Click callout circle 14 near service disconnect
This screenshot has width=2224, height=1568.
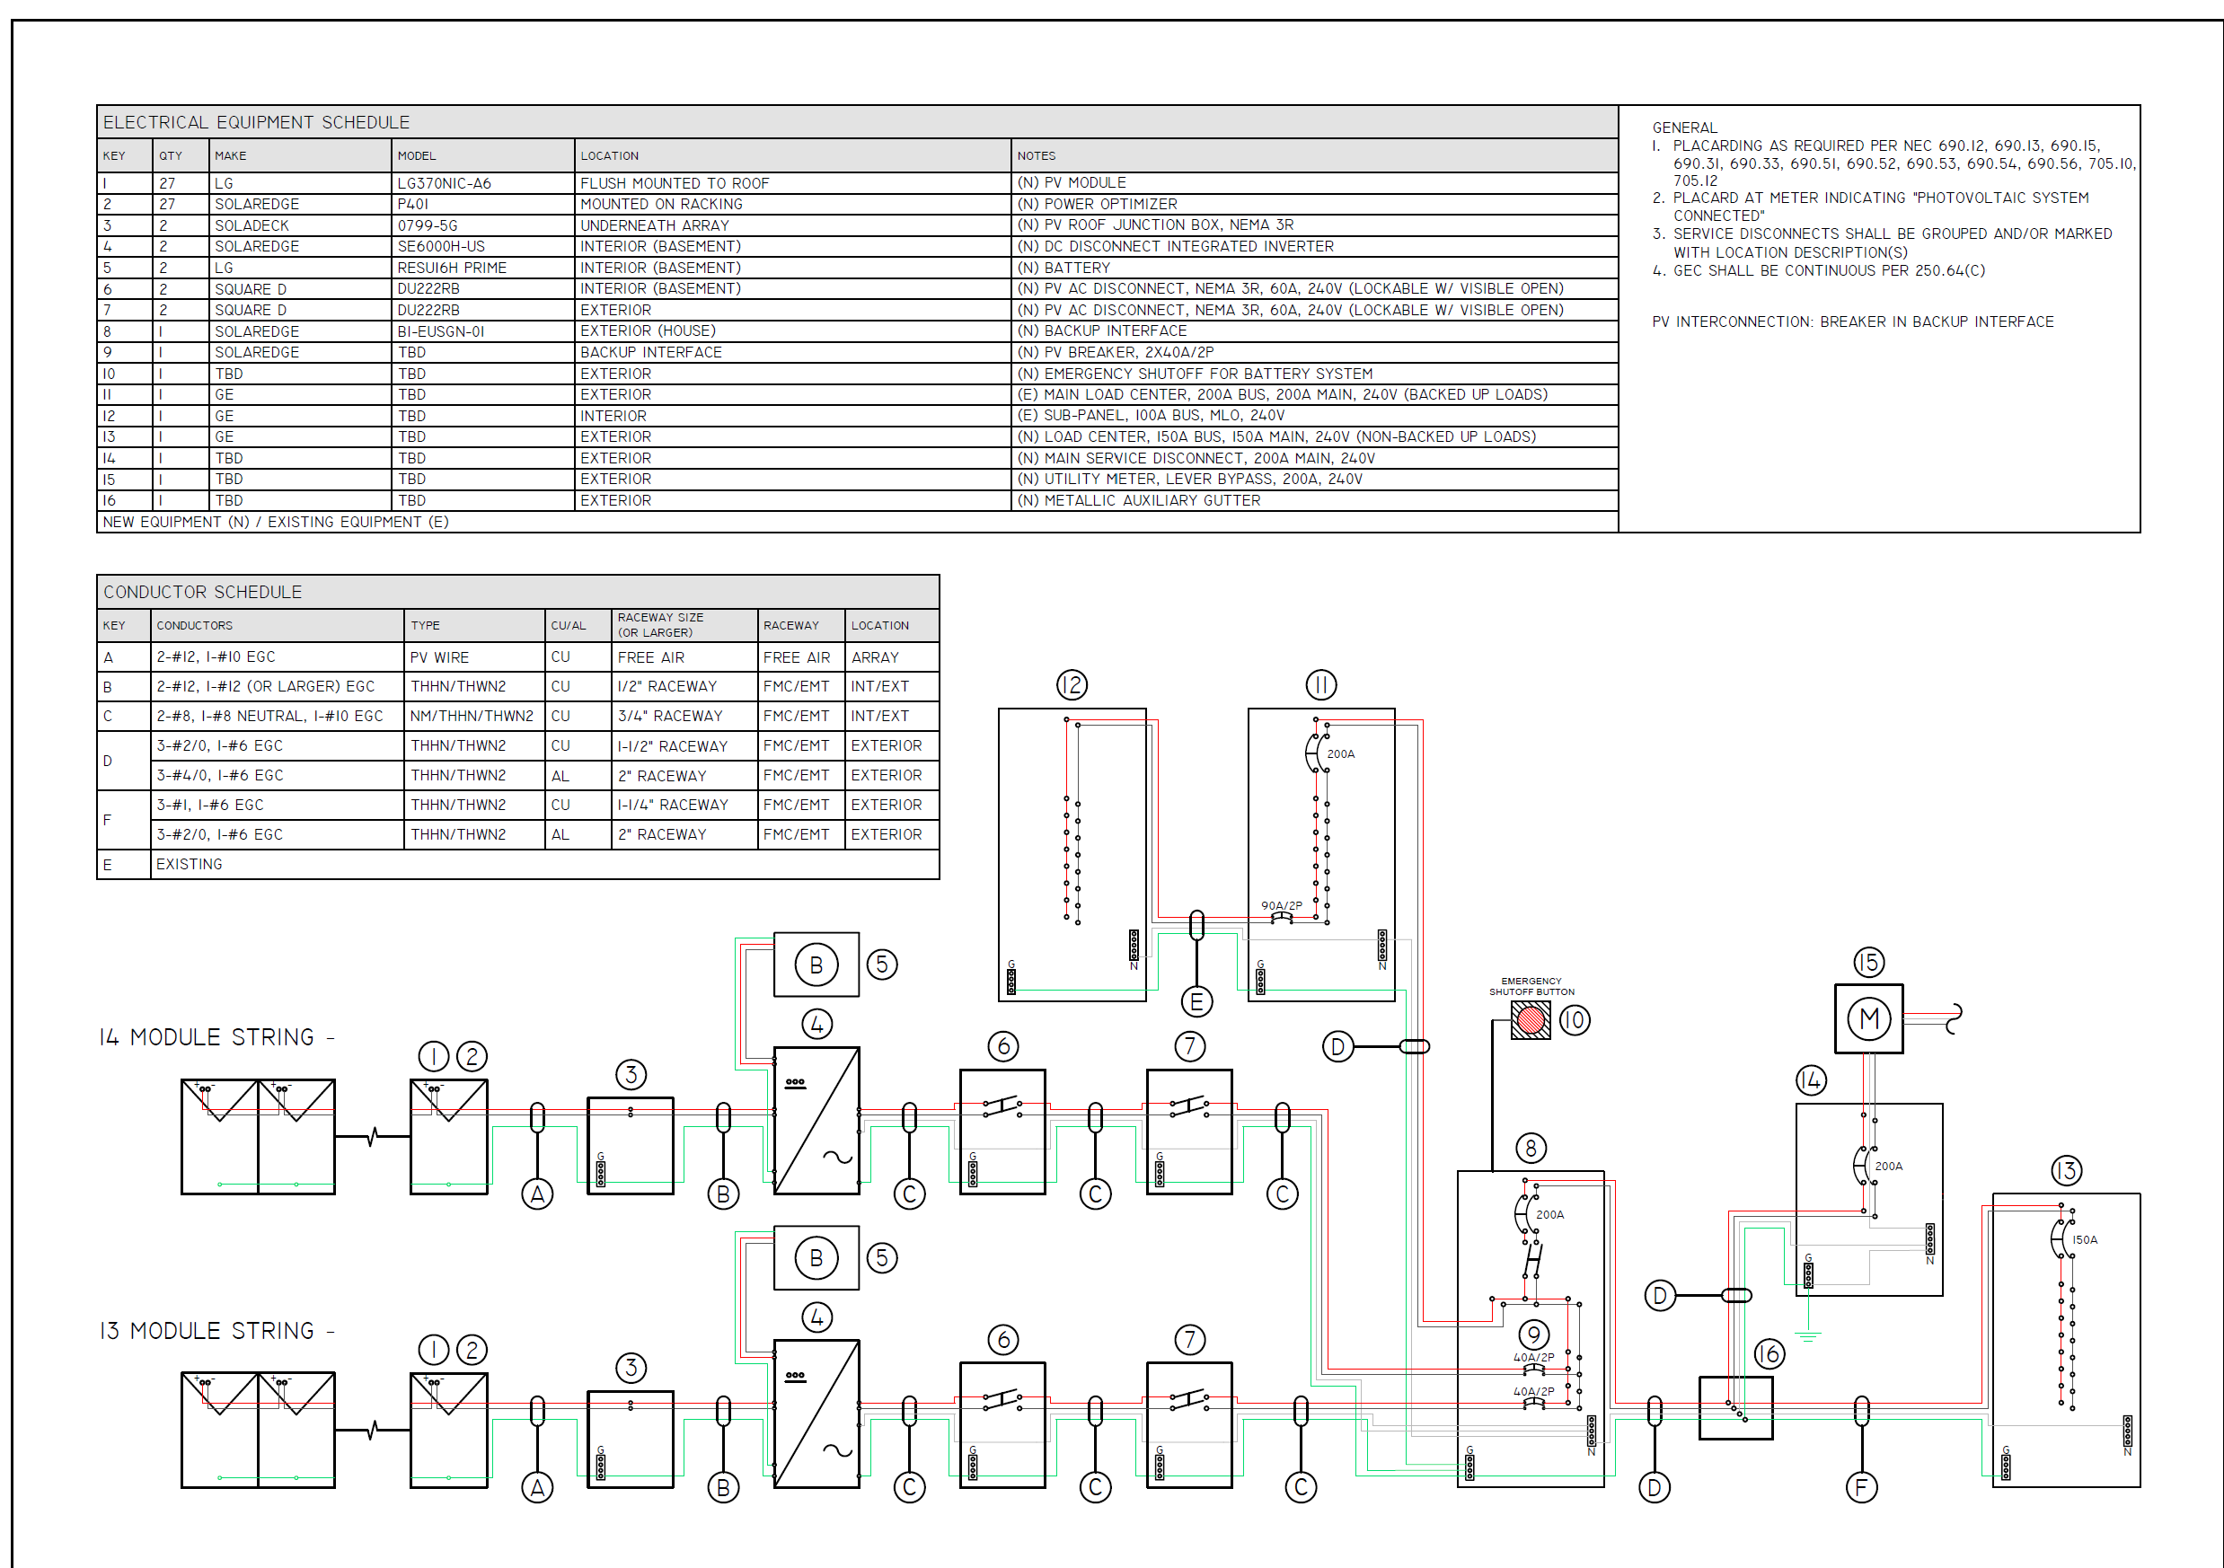point(1811,1079)
